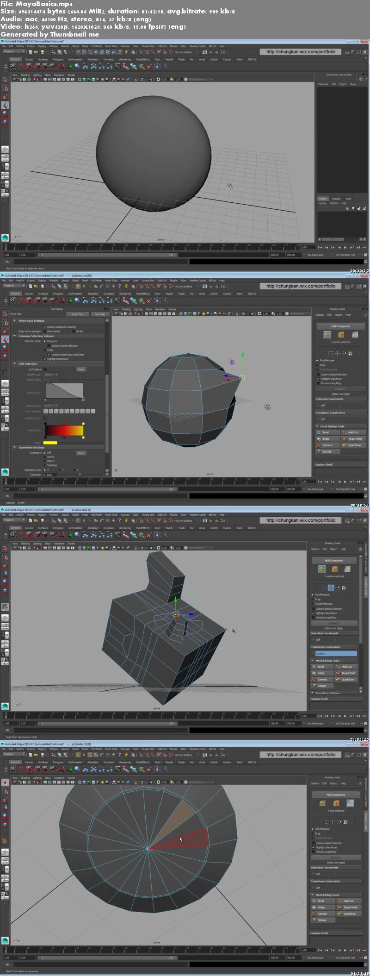Enable Vertex snap to live polygon checkbox

pos(74,331)
